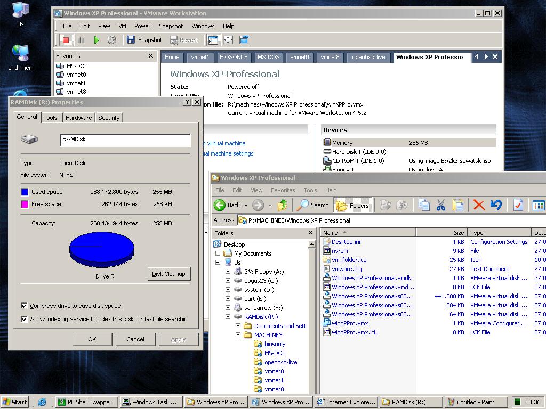The width and height of the screenshot is (546, 409).
Task: Toggle Compress drive to save disk space
Action: [x=24, y=306]
